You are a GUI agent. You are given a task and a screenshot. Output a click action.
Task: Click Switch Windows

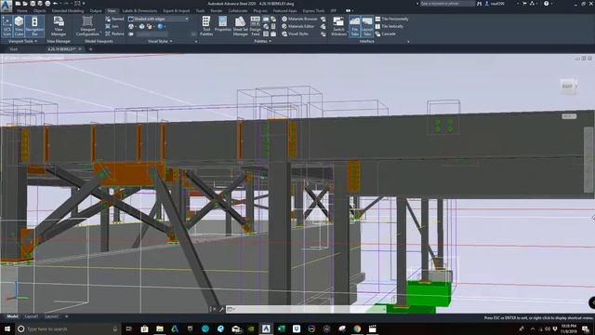[338, 26]
